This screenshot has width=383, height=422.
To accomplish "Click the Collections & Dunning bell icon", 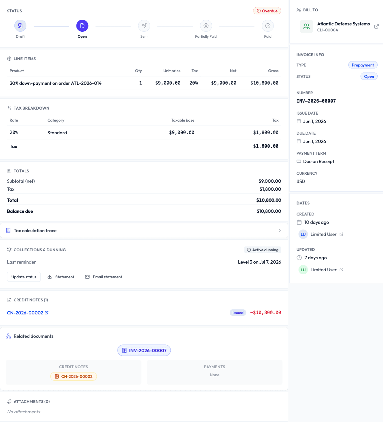I will [x=9, y=250].
